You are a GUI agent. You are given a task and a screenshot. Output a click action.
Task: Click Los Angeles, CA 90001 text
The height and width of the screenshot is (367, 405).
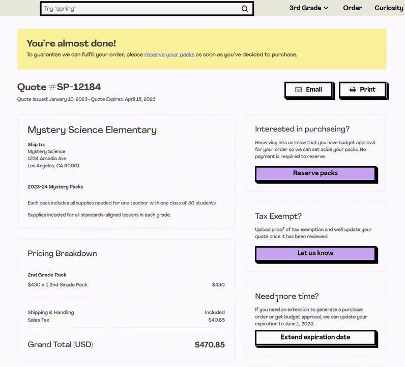click(54, 166)
